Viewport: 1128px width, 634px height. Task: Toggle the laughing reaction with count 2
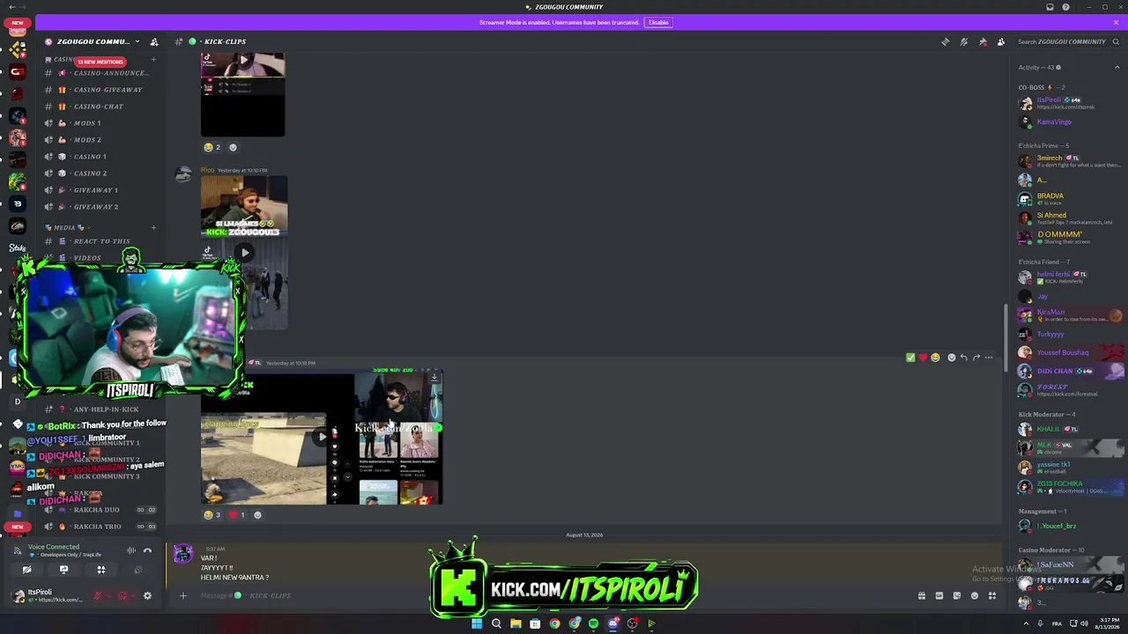pos(212,147)
